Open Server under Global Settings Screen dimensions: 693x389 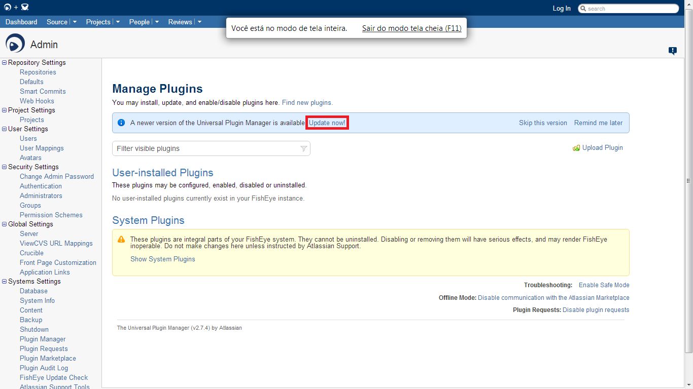click(x=29, y=234)
